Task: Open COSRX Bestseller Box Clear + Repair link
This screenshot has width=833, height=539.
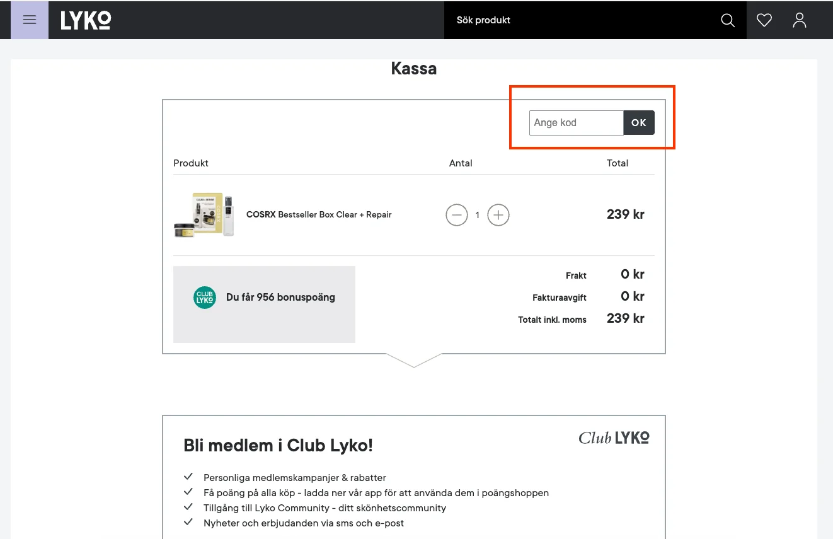Action: click(319, 215)
